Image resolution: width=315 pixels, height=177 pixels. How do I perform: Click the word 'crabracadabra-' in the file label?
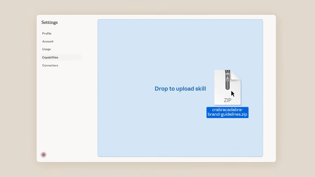point(227,110)
